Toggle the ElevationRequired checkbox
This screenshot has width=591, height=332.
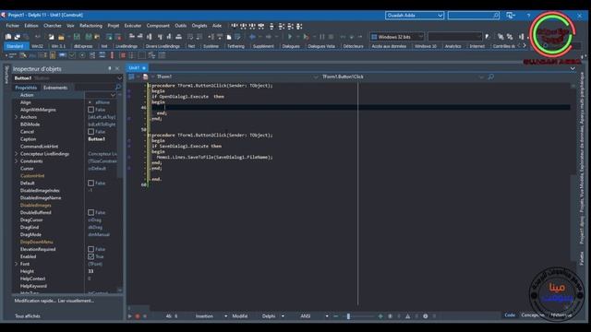click(x=90, y=249)
